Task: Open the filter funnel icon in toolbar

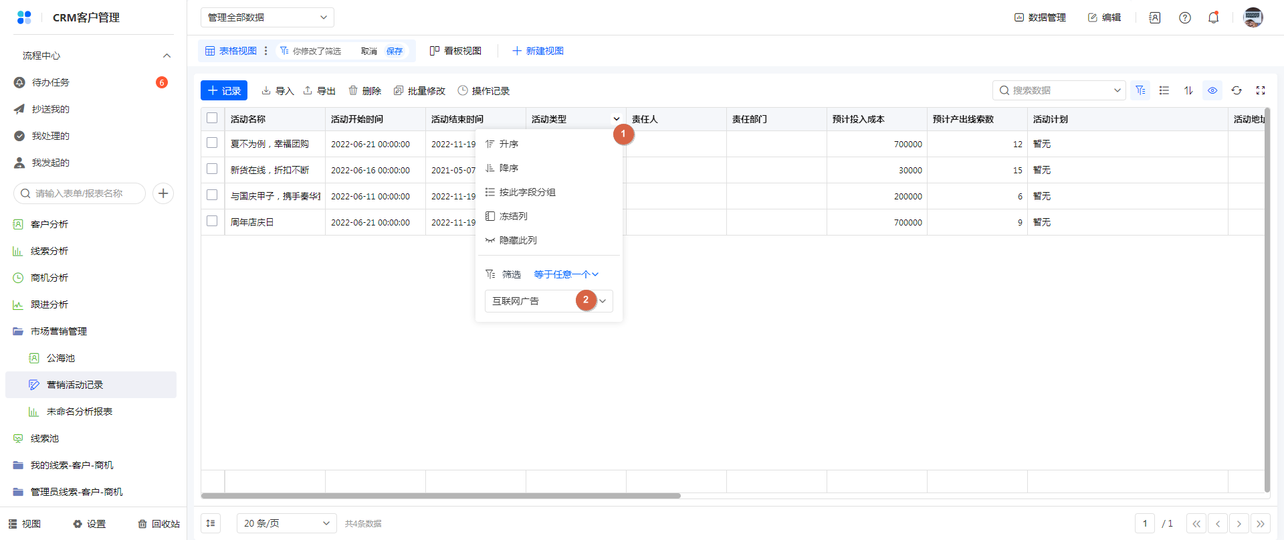Action: (1140, 90)
